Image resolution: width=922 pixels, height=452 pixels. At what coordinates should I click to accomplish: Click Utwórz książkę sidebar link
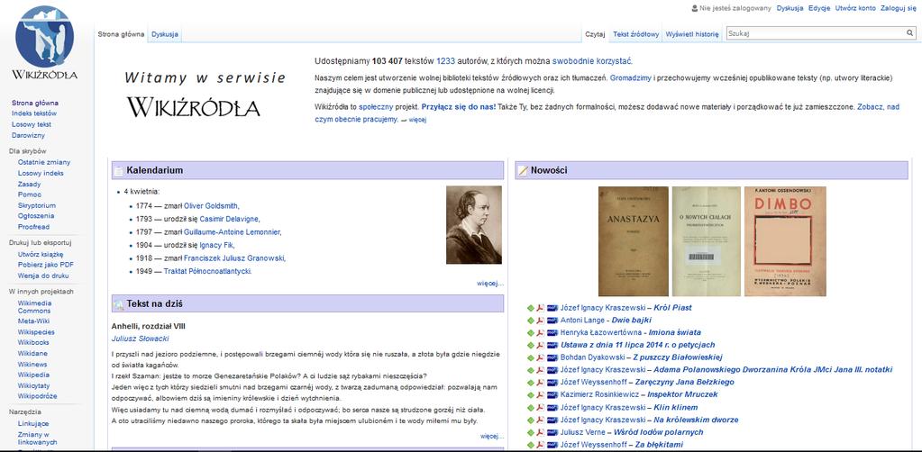[x=40, y=254]
